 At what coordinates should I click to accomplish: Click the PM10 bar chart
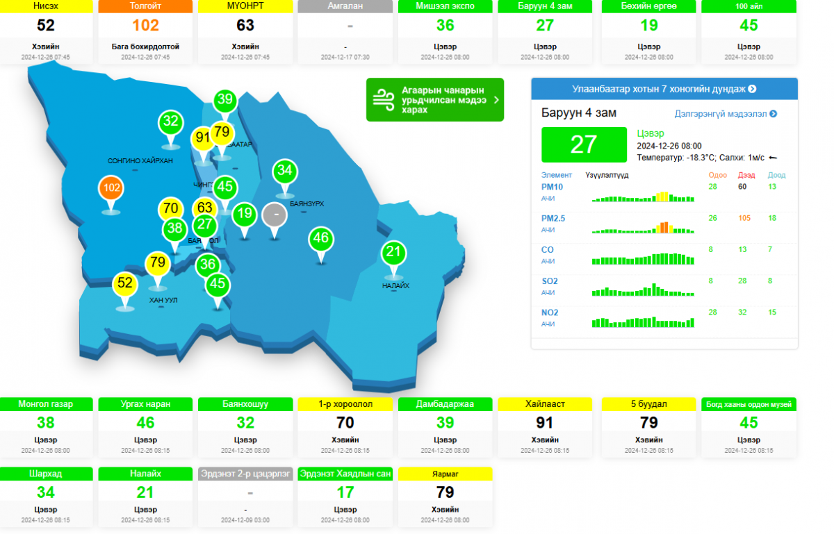click(643, 197)
